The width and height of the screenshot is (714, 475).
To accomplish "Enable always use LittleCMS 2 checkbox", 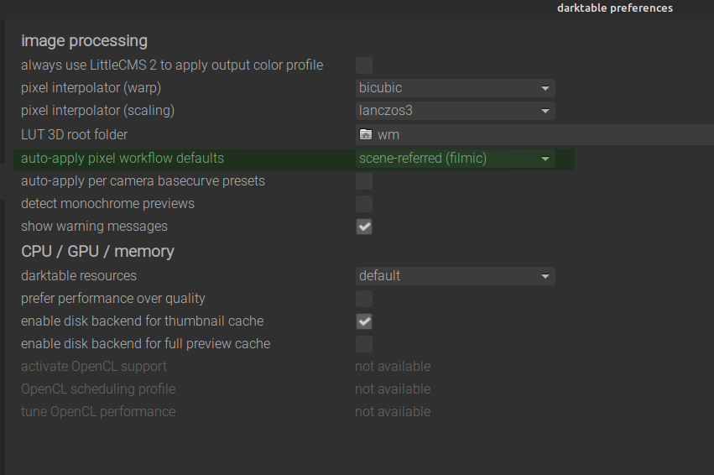I will 364,65.
